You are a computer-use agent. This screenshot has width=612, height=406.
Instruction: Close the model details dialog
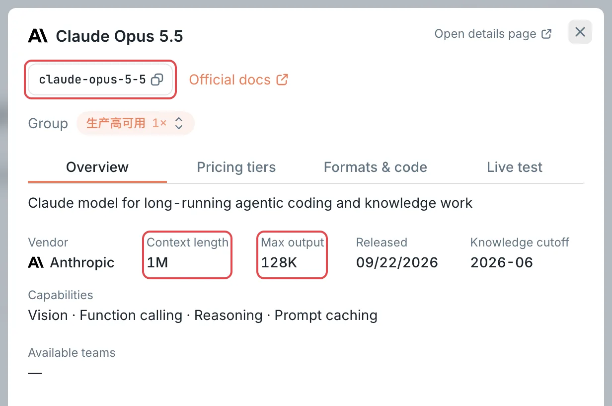pyautogui.click(x=580, y=32)
